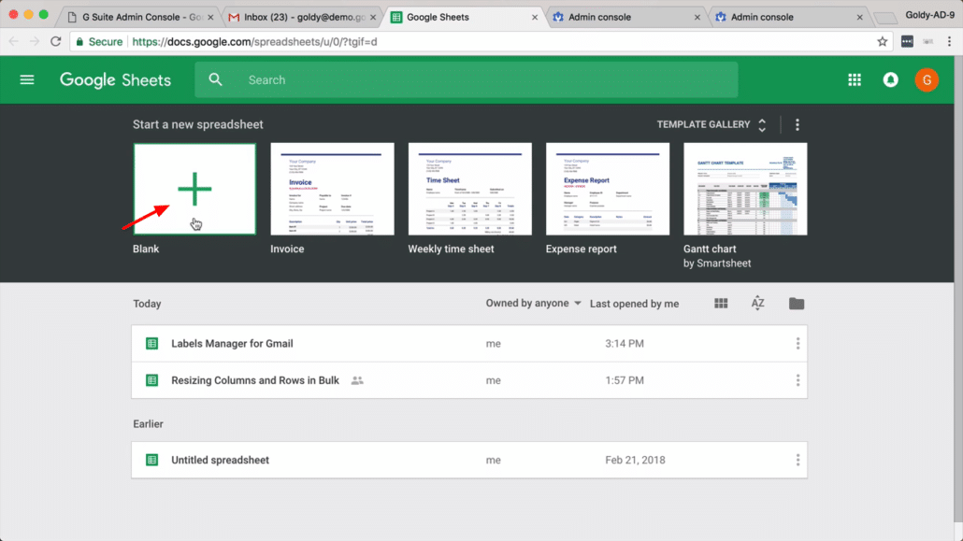963x541 pixels.
Task: Click the Goldy-AD-9 profile button
Action: [929, 15]
